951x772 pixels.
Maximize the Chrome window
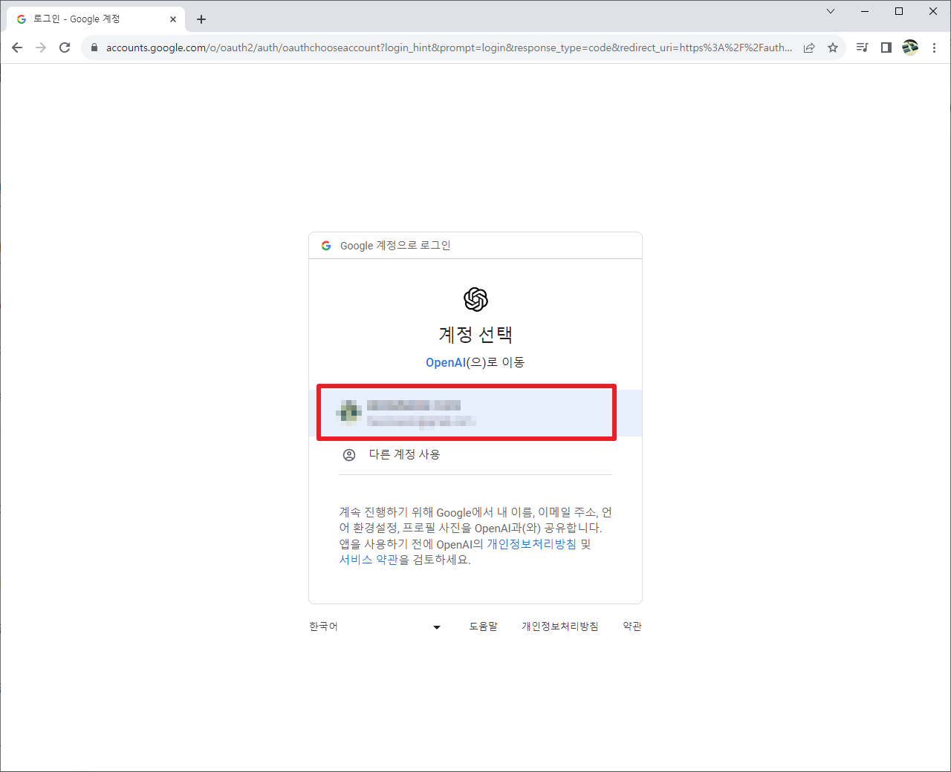(x=899, y=11)
